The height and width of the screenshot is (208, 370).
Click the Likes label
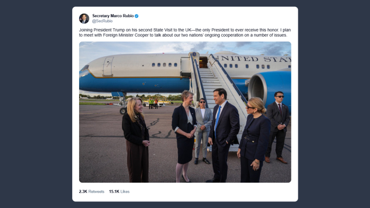tap(125, 191)
